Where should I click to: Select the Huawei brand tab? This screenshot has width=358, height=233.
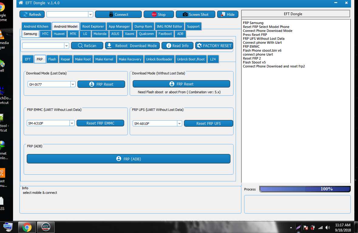[59, 34]
